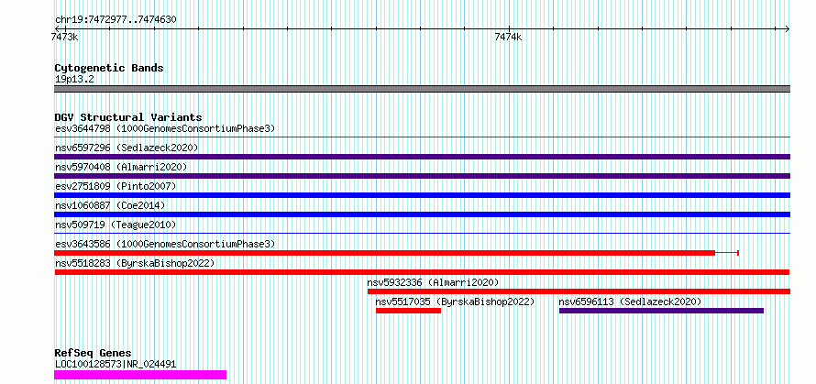This screenshot has height=384, width=816.
Task: Click the left arrowhead of the ruler
Action: pyautogui.click(x=58, y=28)
